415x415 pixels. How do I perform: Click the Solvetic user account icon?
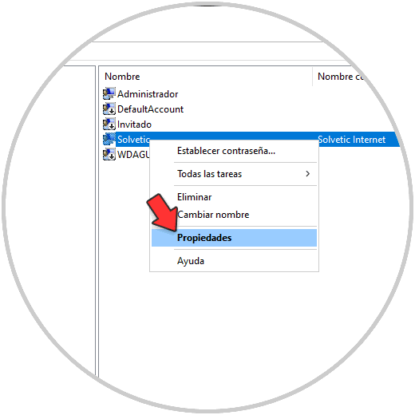109,139
